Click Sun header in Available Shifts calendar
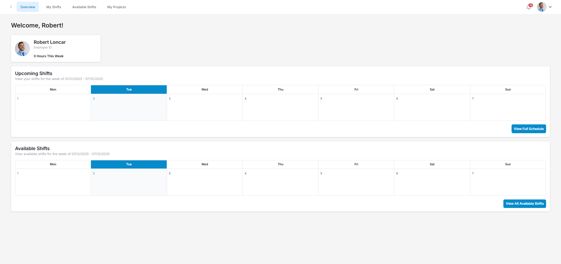 [508, 164]
